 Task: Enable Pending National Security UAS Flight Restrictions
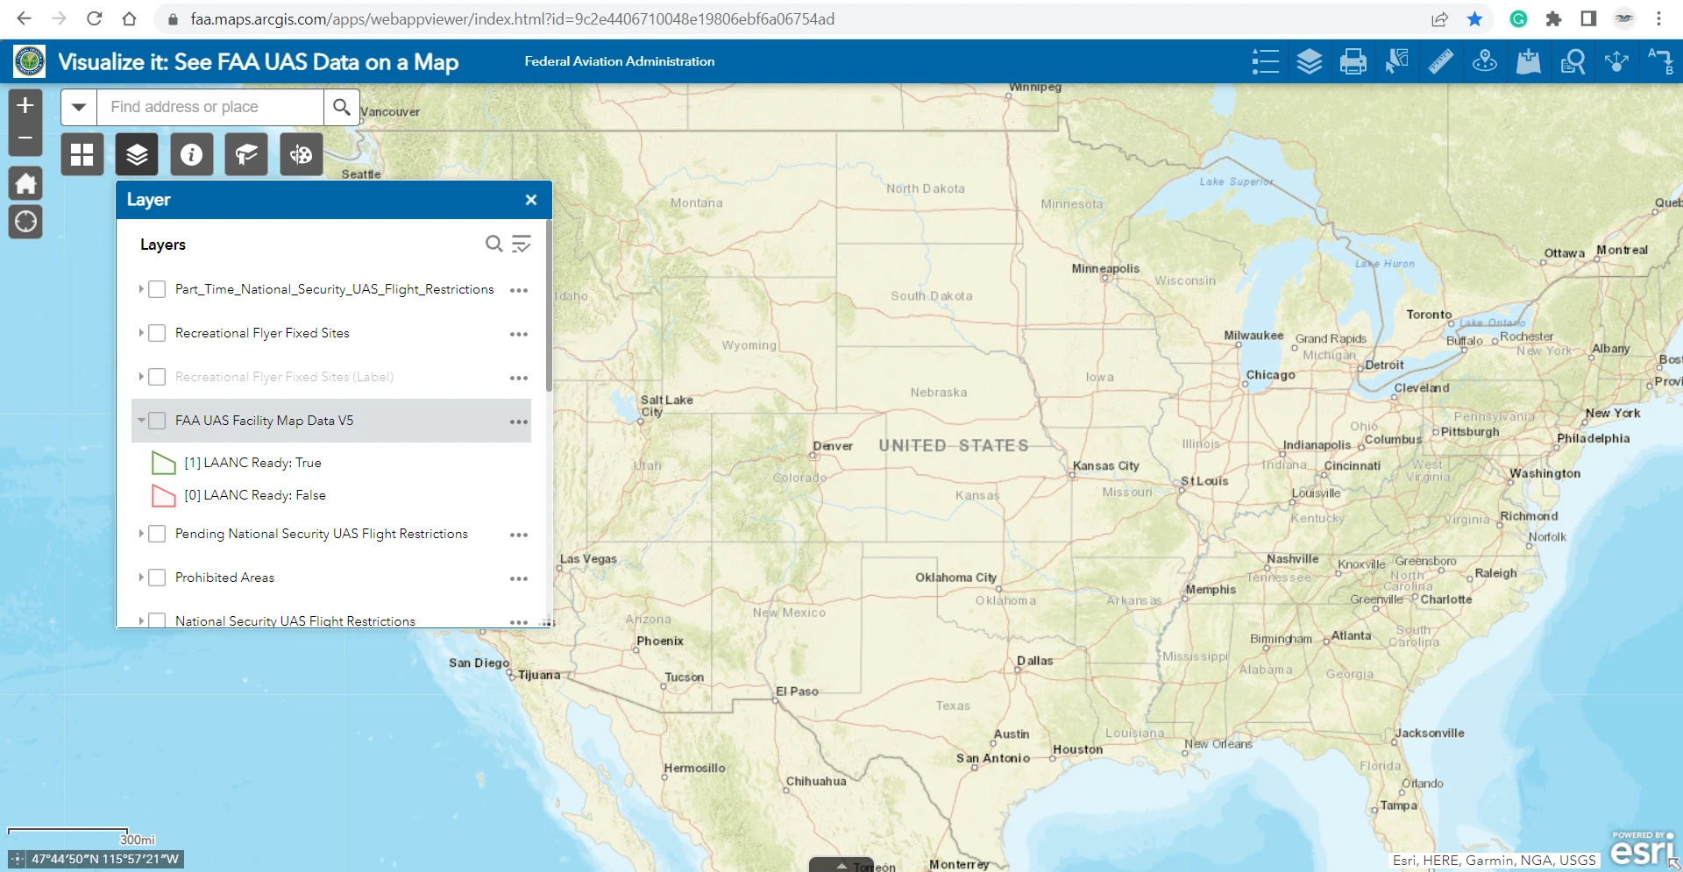point(157,534)
